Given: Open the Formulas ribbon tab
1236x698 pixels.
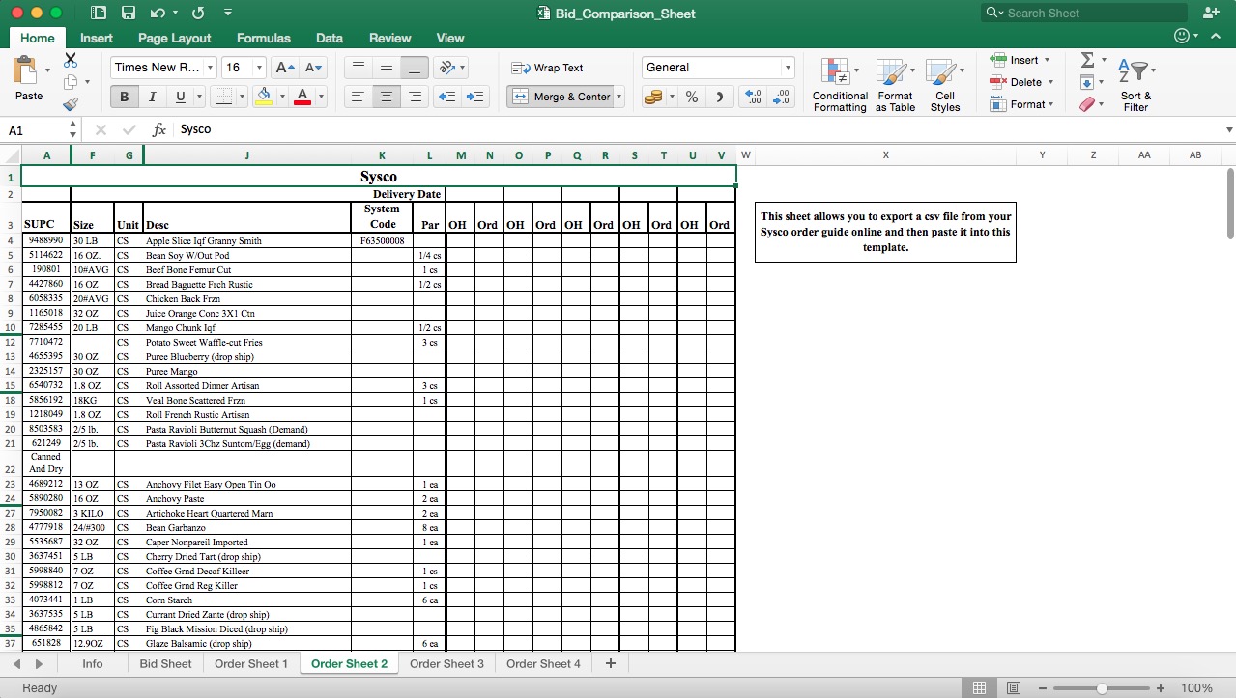Looking at the screenshot, I should point(263,38).
